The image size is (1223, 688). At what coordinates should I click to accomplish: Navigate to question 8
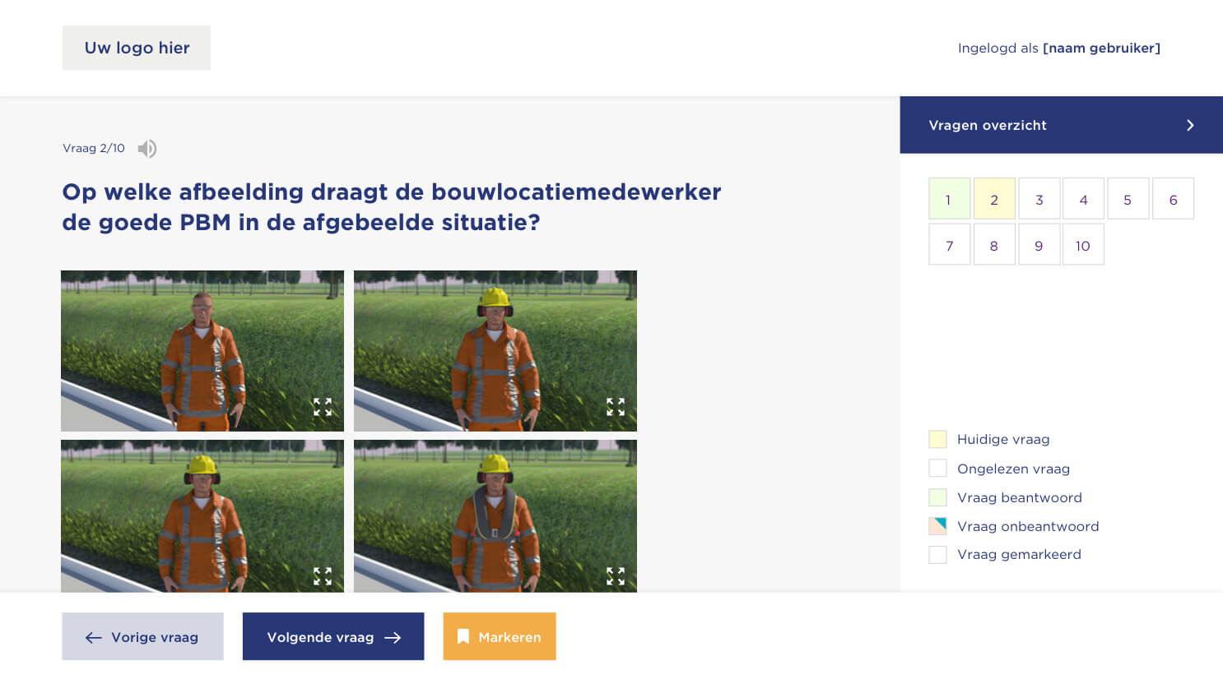[x=994, y=245]
